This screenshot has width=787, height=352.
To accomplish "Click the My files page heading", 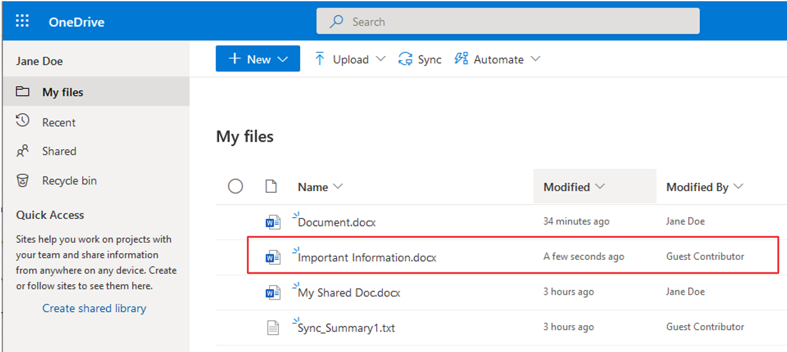I will coord(245,137).
